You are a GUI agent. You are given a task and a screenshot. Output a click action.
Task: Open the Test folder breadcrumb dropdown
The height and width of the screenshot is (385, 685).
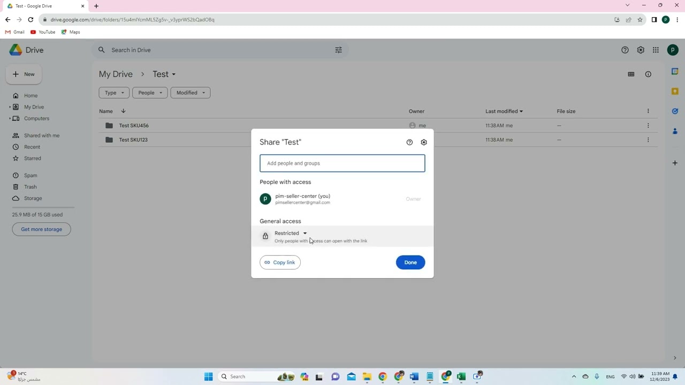(164, 74)
